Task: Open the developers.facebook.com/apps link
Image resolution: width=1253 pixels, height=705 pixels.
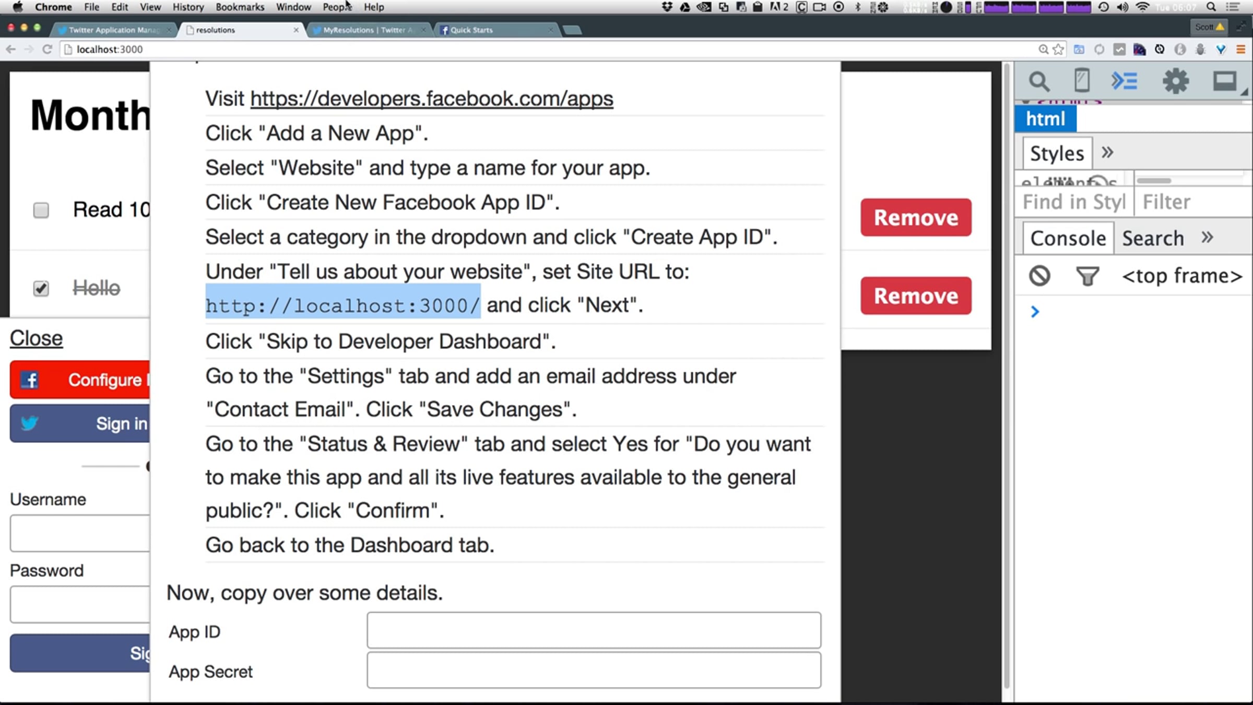Action: [x=431, y=99]
